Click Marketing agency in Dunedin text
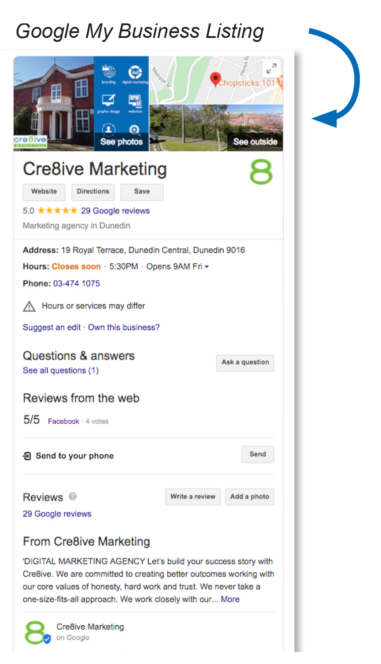Image resolution: width=381 pixels, height=664 pixels. [x=77, y=226]
